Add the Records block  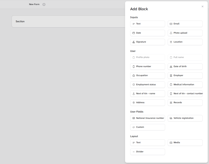point(185,103)
